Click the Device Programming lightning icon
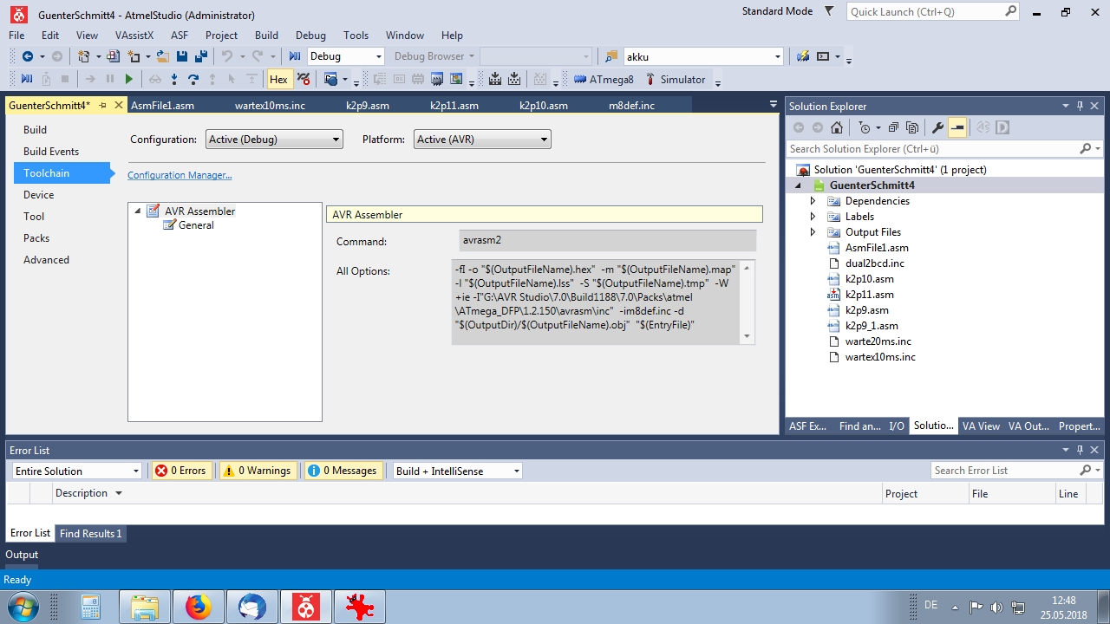The height and width of the screenshot is (624, 1110). pos(803,56)
